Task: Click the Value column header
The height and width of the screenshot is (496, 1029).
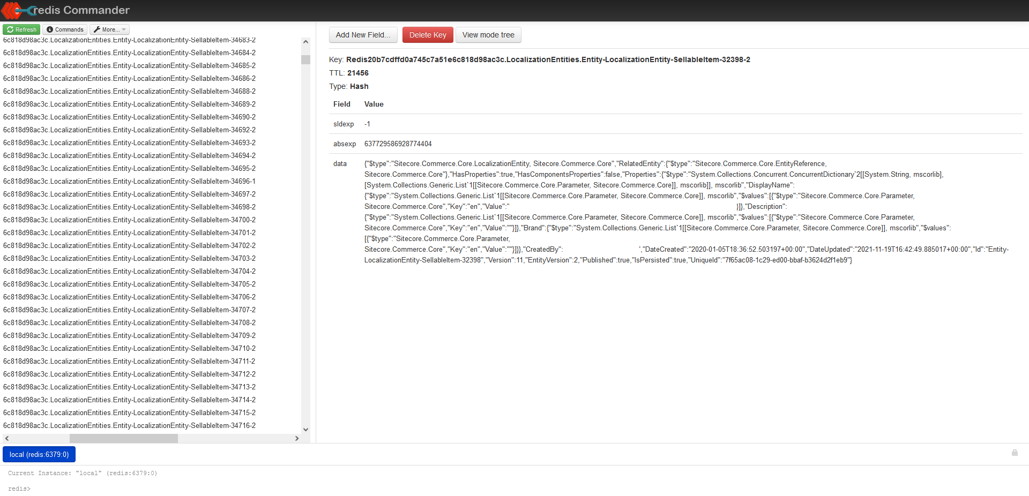Action: click(374, 104)
